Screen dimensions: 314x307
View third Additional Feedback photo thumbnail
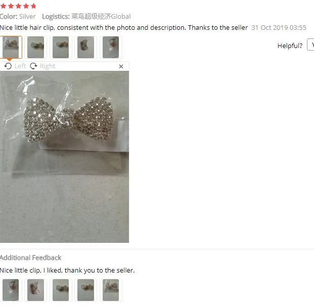(61, 290)
